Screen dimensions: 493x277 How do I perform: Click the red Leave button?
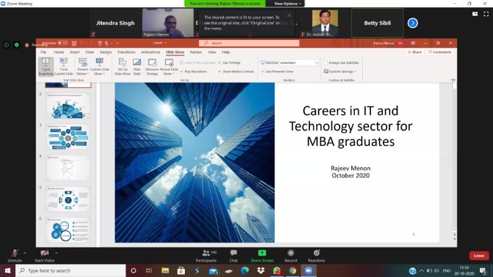click(x=478, y=255)
